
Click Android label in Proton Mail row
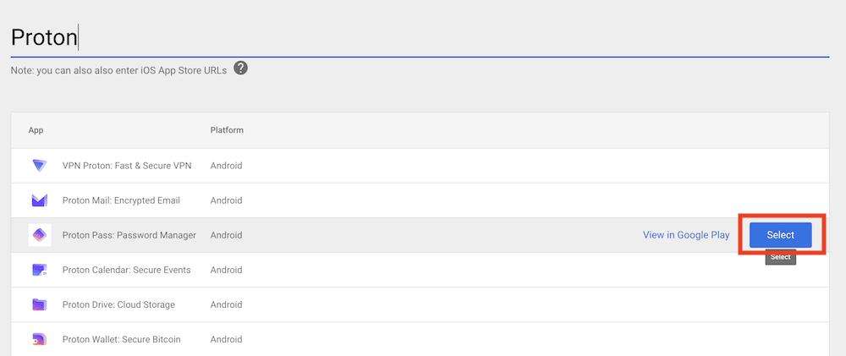[x=226, y=200]
